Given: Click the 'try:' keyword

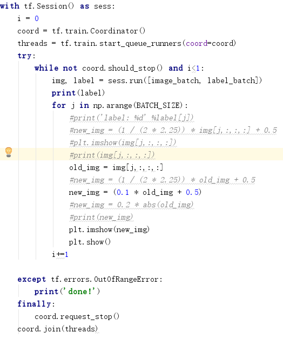Looking at the screenshot, I should 26,56.
